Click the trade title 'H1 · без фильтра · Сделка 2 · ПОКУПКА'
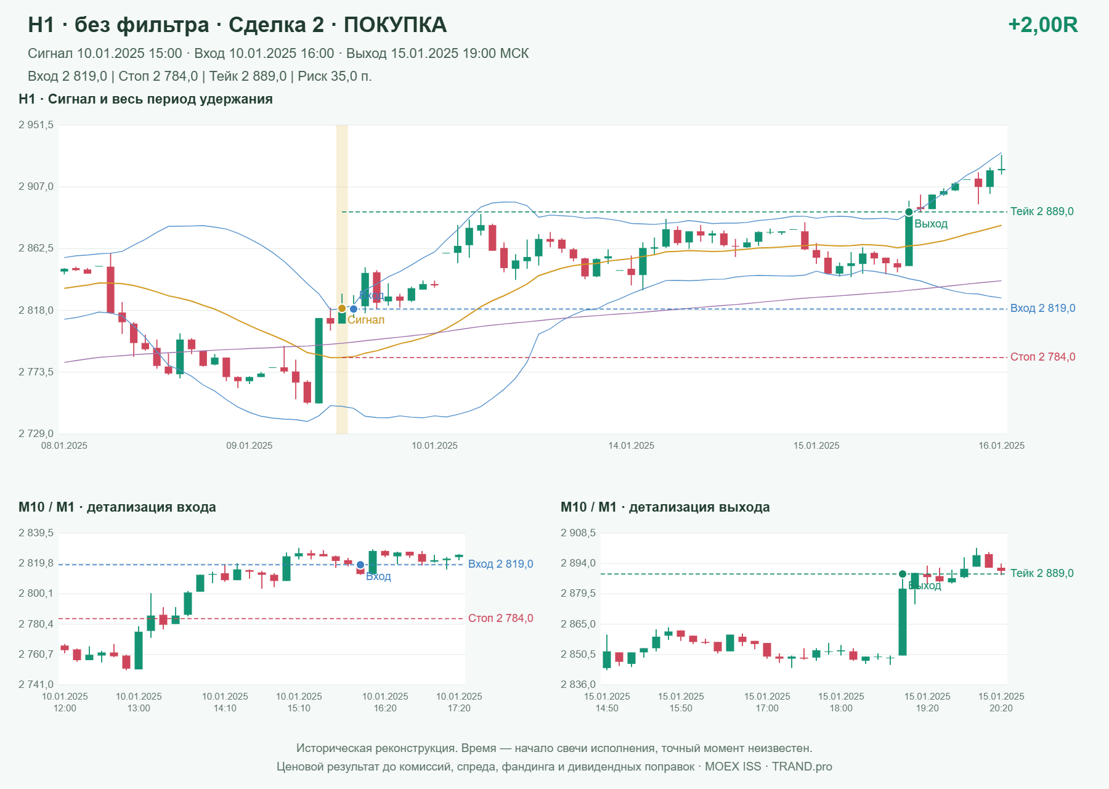 tap(237, 25)
